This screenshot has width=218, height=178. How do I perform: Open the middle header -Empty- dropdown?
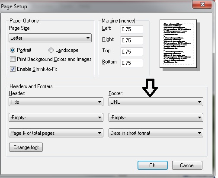click(x=56, y=118)
